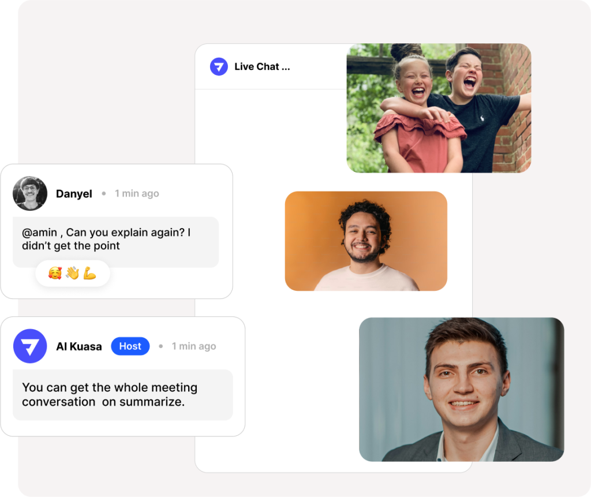The width and height of the screenshot is (591, 497).
Task: Click the timestamp on Danyel's message
Action: click(137, 194)
